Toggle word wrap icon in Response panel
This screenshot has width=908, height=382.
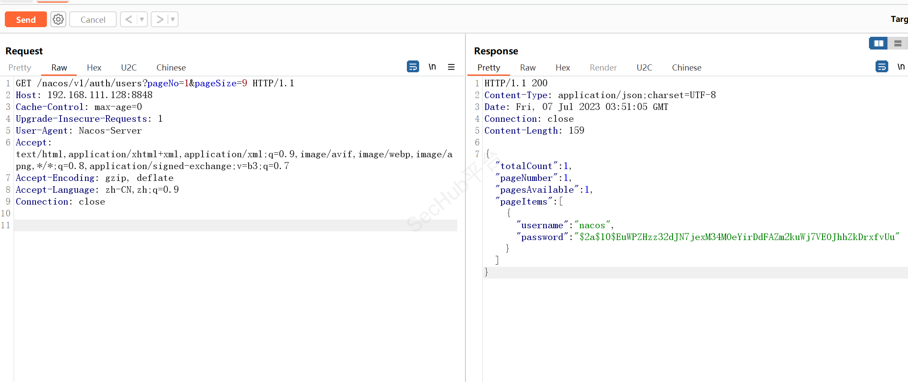pos(881,67)
